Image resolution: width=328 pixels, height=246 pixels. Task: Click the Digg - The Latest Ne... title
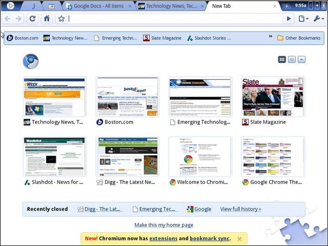[x=130, y=182]
